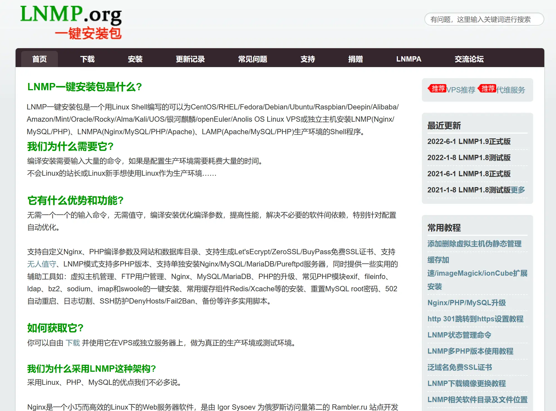Click the heading LNMP一键安装包是什么?
Image resolution: width=556 pixels, height=411 pixels.
coord(85,87)
